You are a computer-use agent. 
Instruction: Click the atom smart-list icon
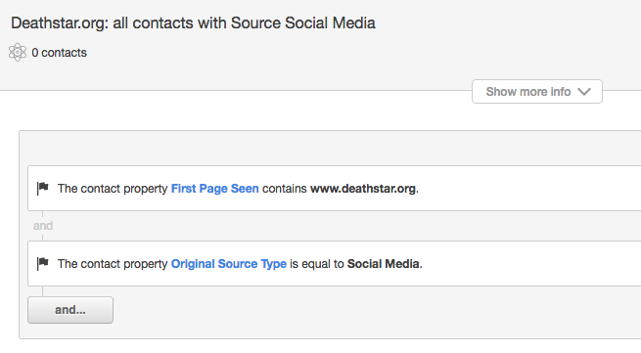(18, 52)
